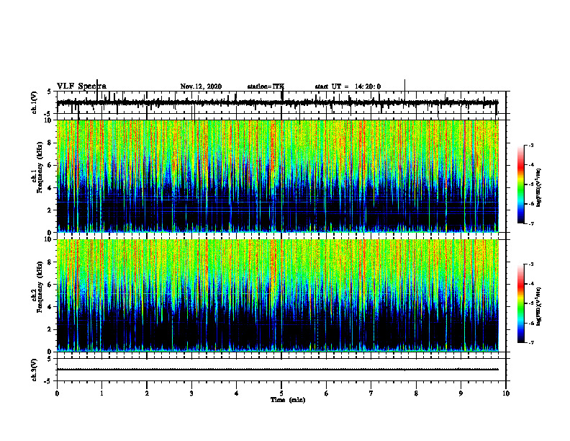Image resolution: width=570 pixels, height=441 pixels.
Task: Select the "start UT = 14:20:0" text
Action: click(348, 86)
